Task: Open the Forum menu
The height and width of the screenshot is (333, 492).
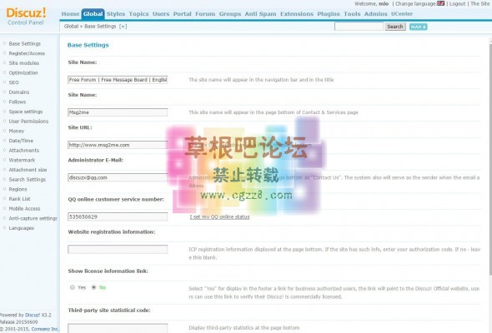Action: [205, 14]
